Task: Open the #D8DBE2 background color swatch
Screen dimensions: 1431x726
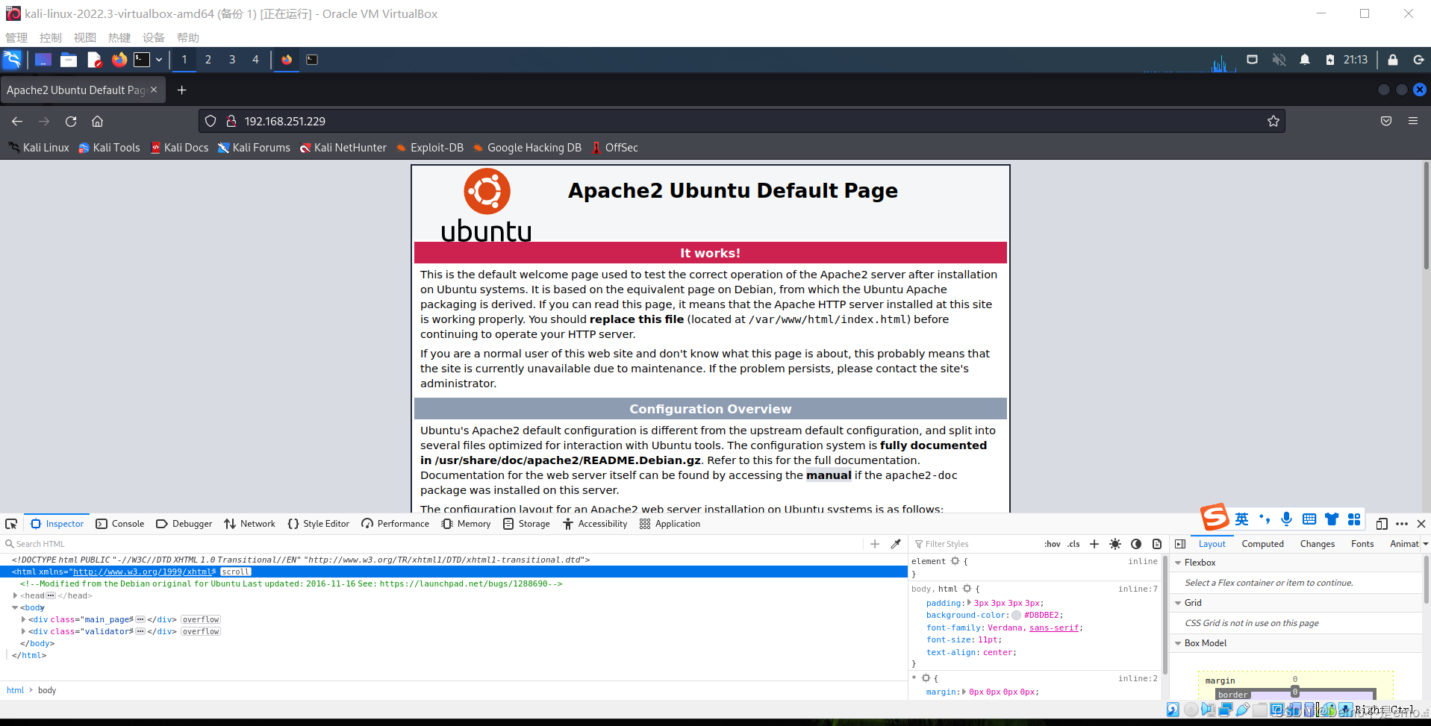Action: click(1016, 616)
